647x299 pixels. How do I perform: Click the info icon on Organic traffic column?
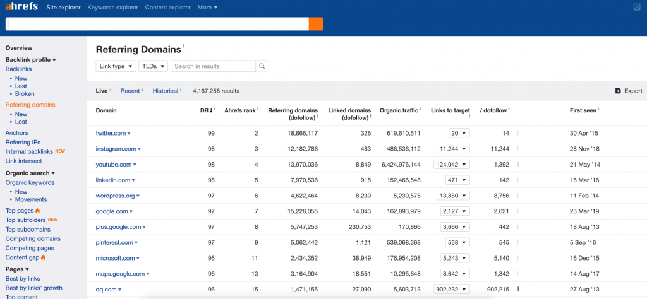pos(420,109)
